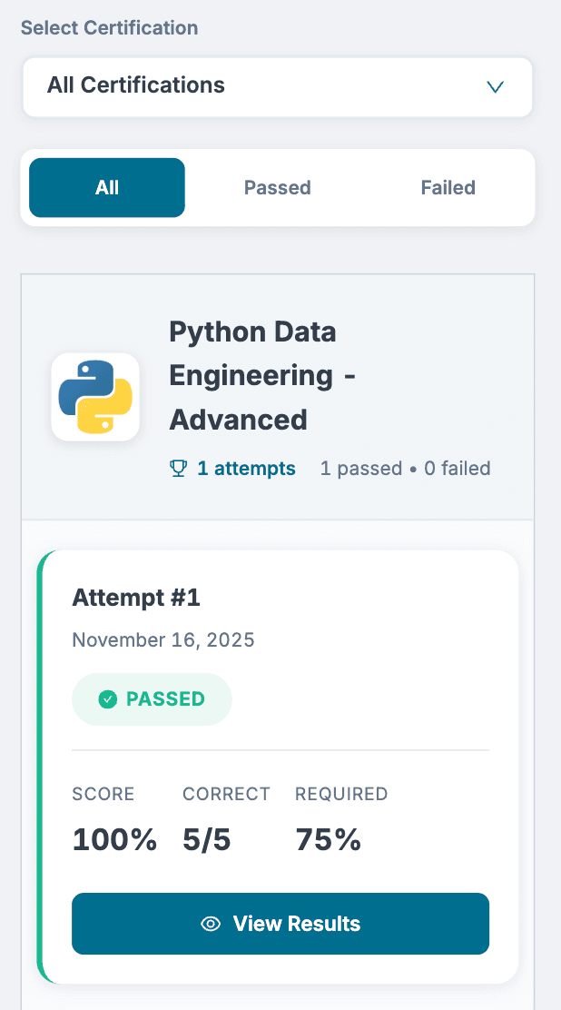Select the All filter tab
Viewport: 561px width, 1010px height.
pos(107,188)
